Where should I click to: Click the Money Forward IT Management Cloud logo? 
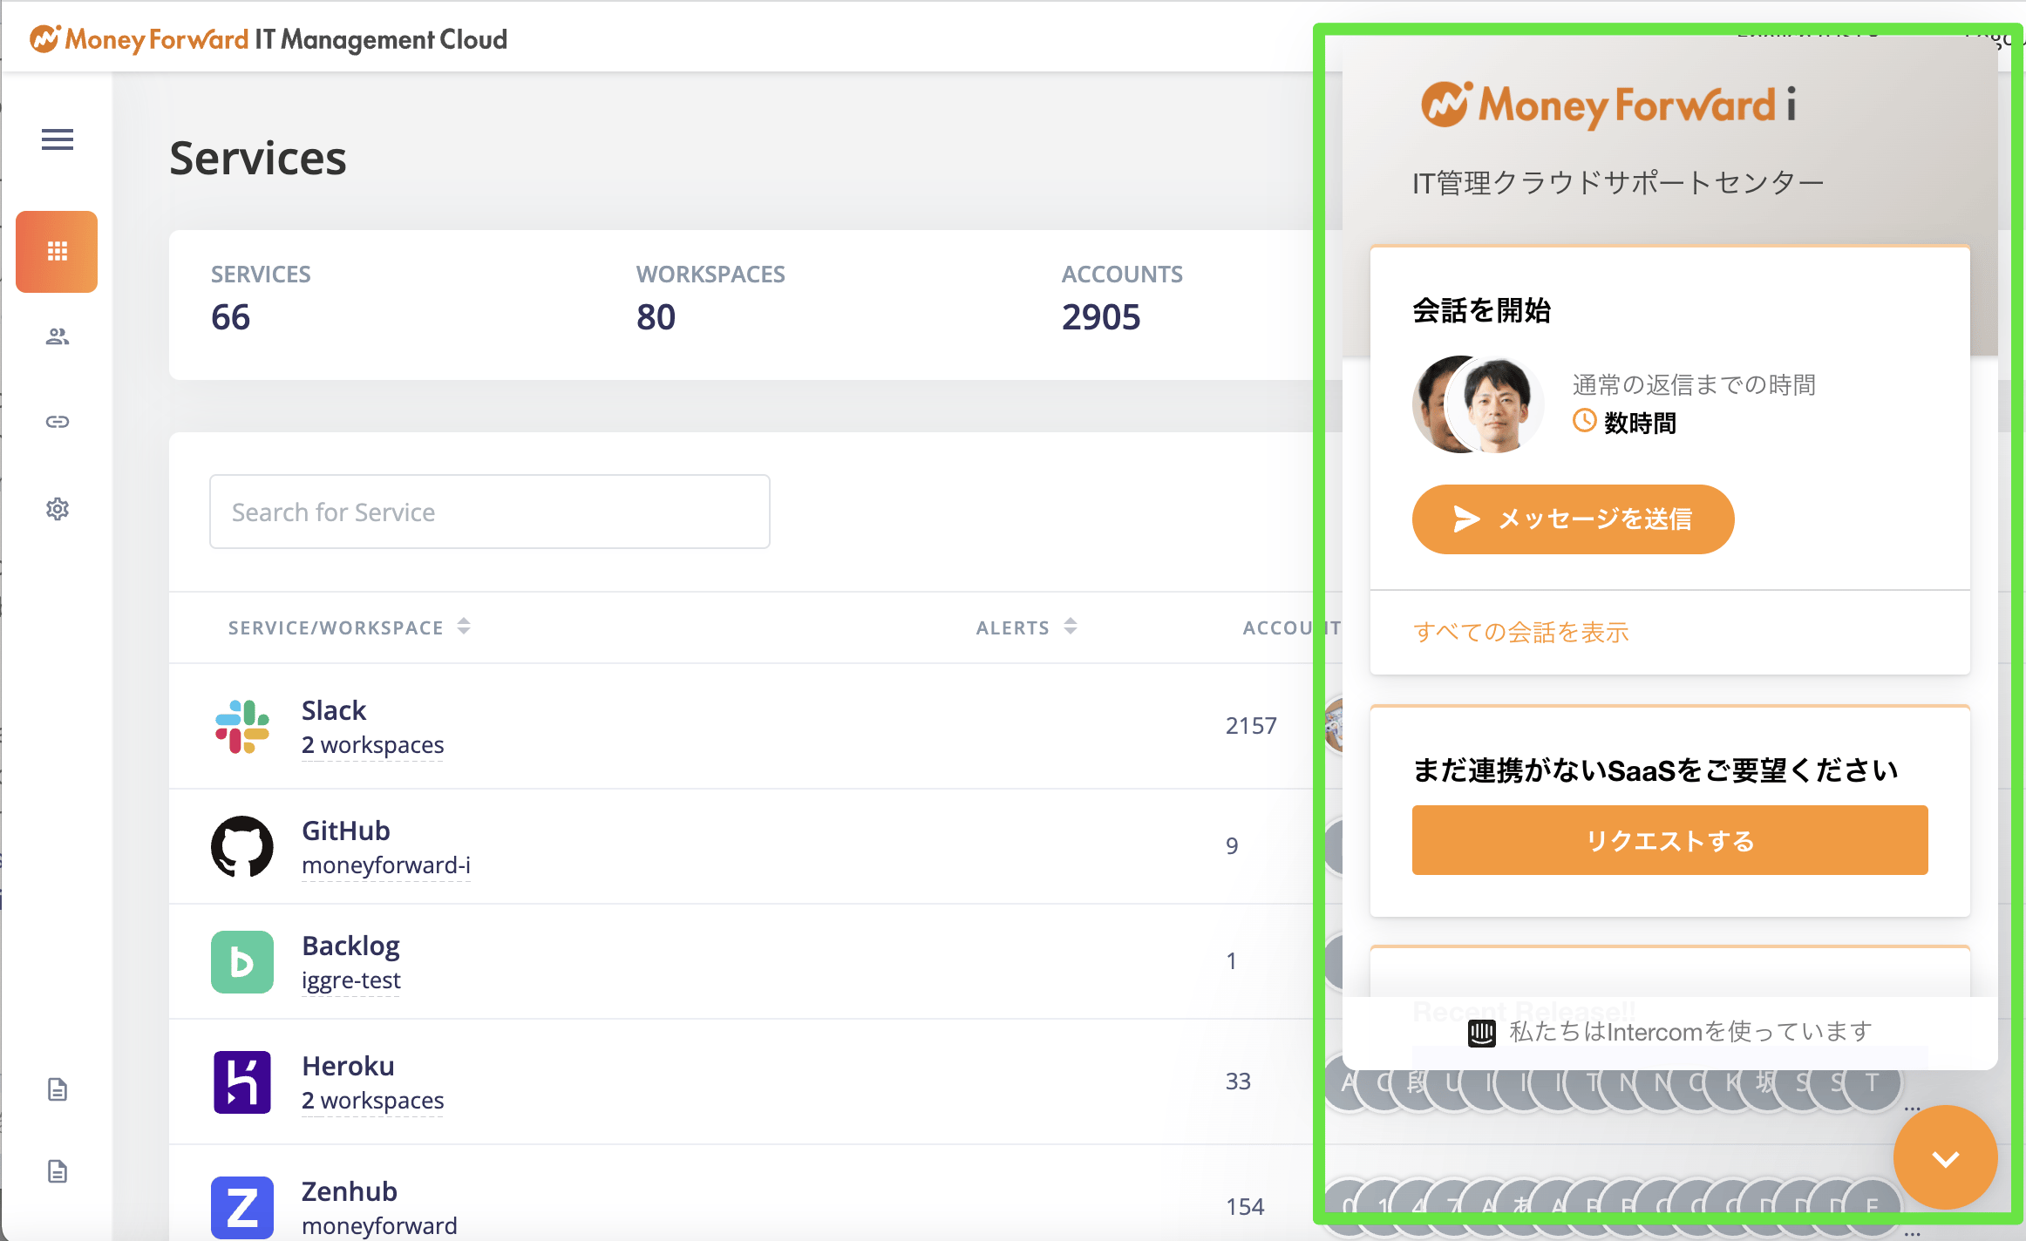269,39
